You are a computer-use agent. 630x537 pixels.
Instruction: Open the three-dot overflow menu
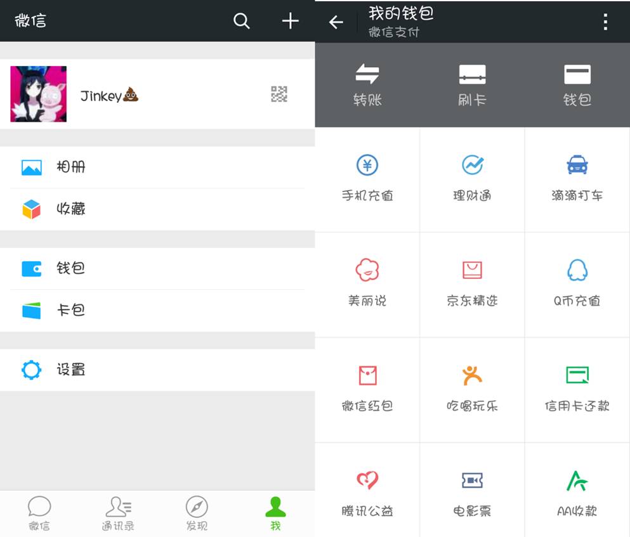605,22
